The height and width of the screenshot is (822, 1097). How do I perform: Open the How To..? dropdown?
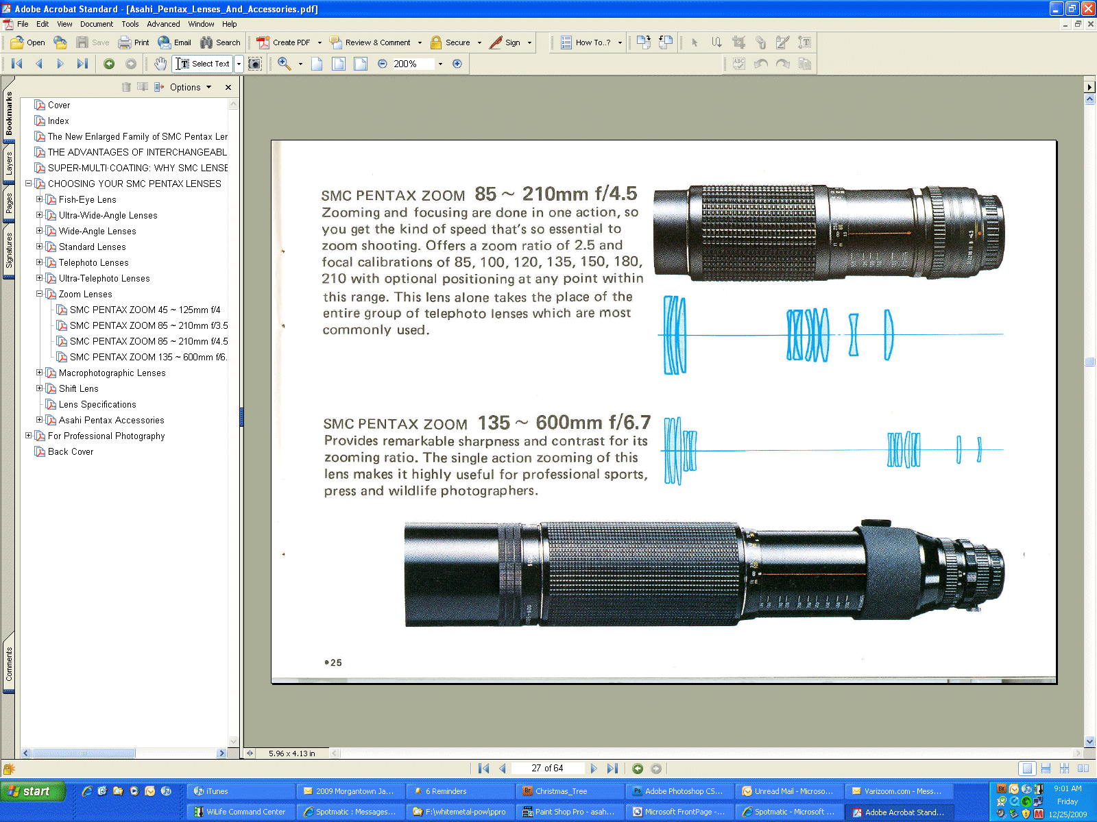coord(620,42)
